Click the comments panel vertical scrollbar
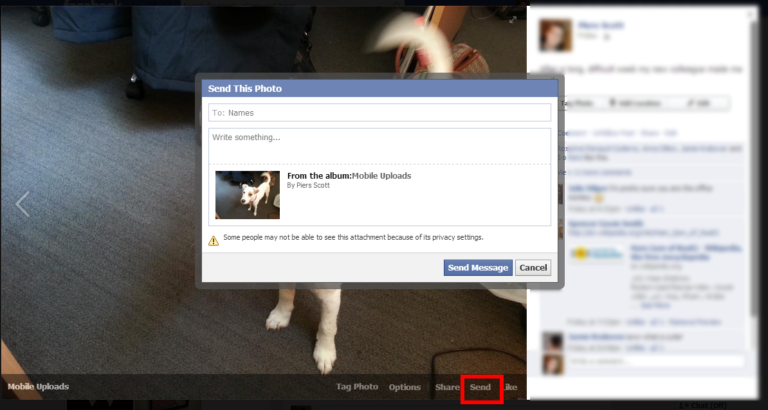 pyautogui.click(x=754, y=193)
